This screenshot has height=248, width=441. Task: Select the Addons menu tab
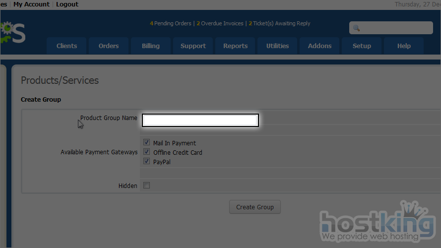click(319, 46)
